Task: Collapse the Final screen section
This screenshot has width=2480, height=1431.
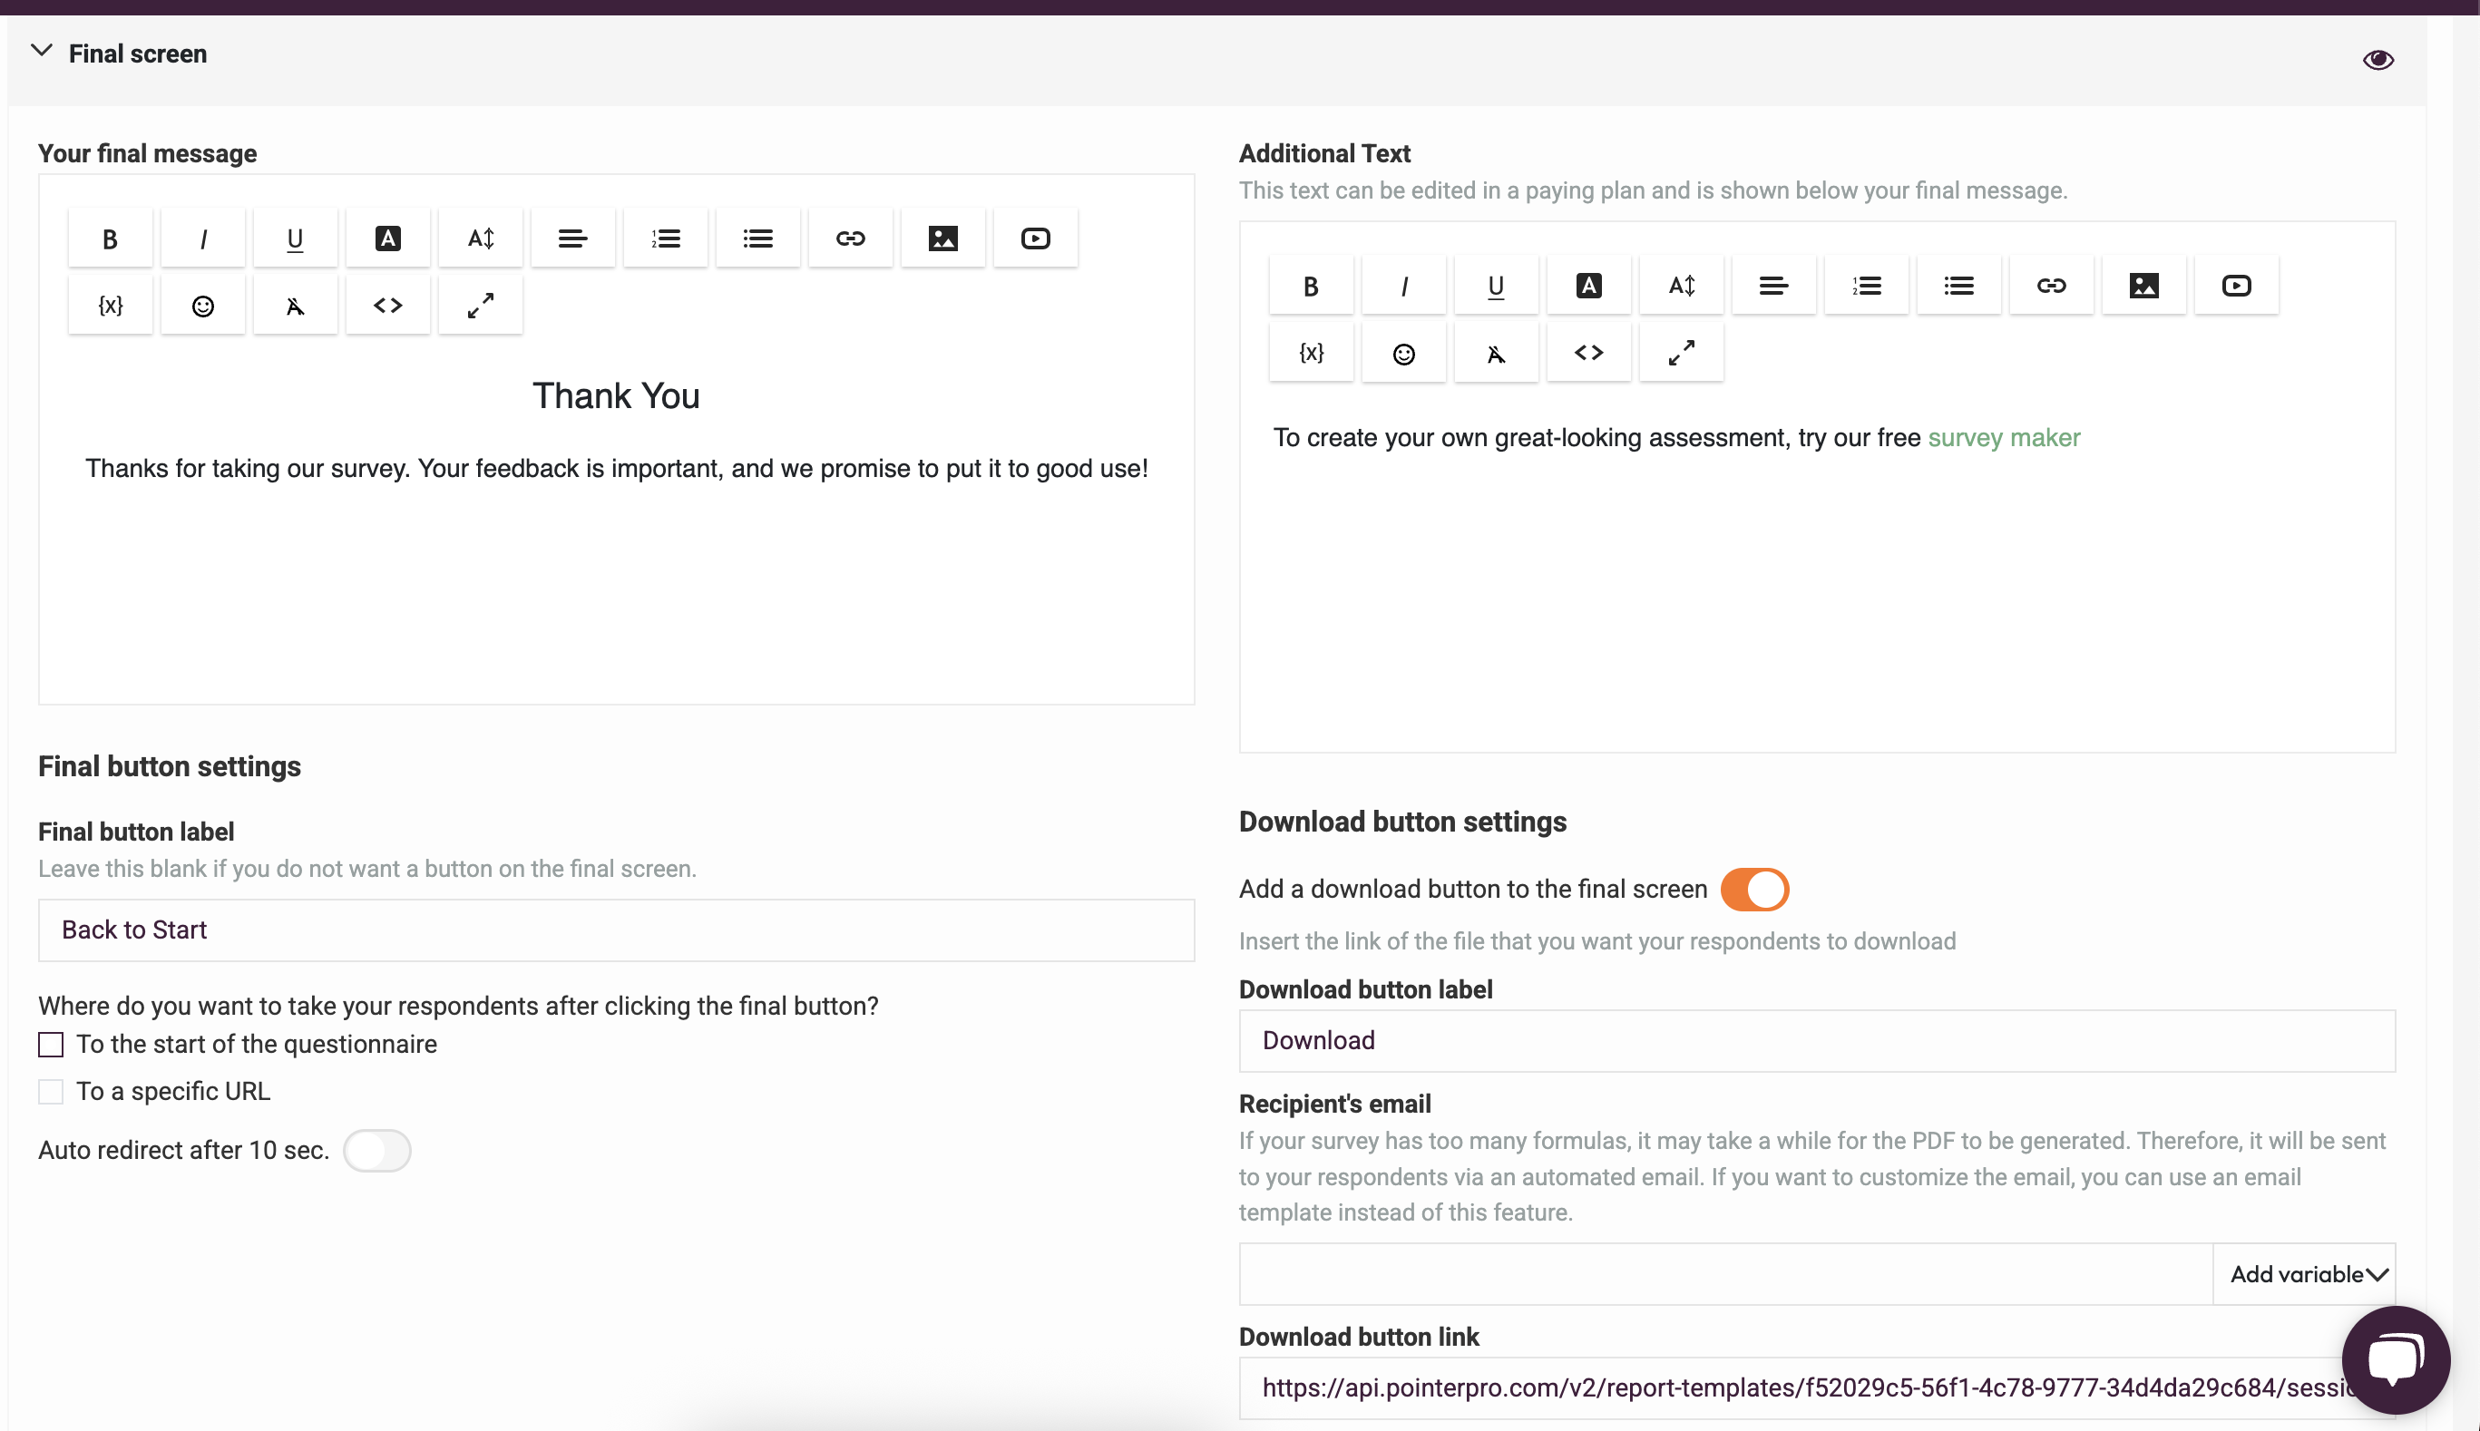Action: pyautogui.click(x=42, y=51)
